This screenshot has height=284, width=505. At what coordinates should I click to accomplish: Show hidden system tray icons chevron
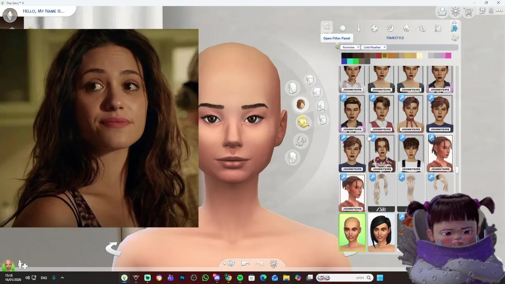[62, 278]
